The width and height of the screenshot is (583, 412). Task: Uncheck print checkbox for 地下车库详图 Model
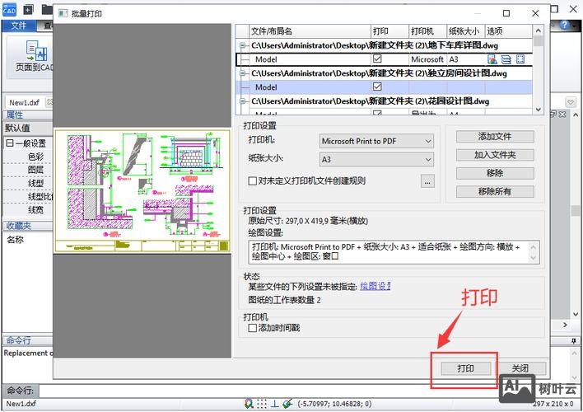pyautogui.click(x=378, y=59)
